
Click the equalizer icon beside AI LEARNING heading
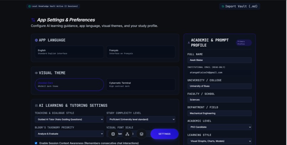(36, 106)
